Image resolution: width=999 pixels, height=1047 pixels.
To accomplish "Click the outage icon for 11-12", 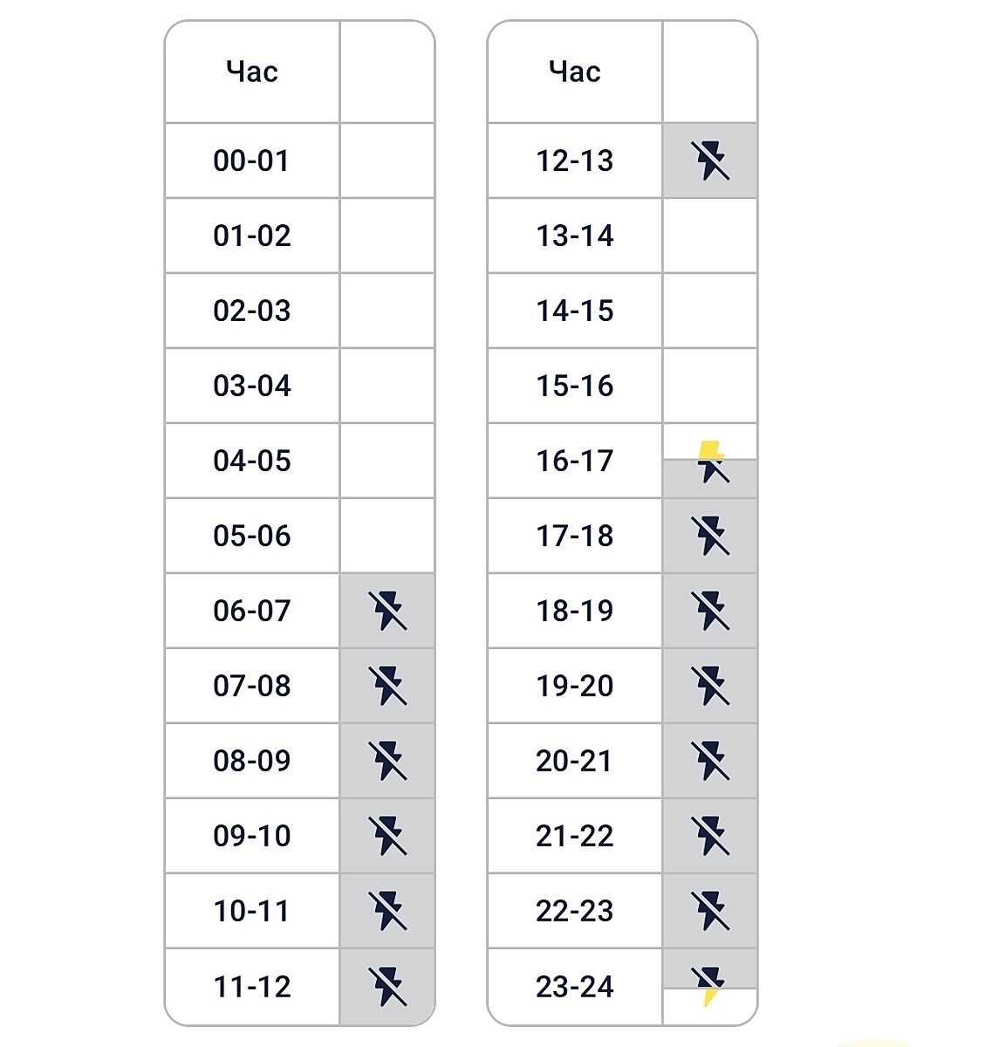I will click(x=387, y=987).
